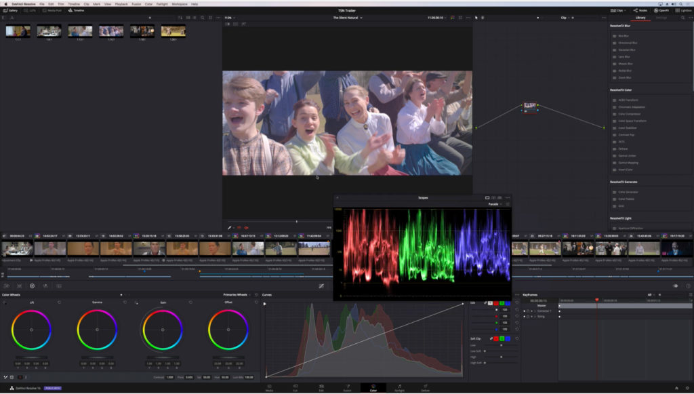Open the qualifier picker dropdown arrow below viewer

point(234,228)
